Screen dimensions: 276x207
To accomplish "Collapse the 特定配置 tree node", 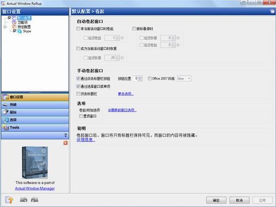I will [x=5, y=27].
